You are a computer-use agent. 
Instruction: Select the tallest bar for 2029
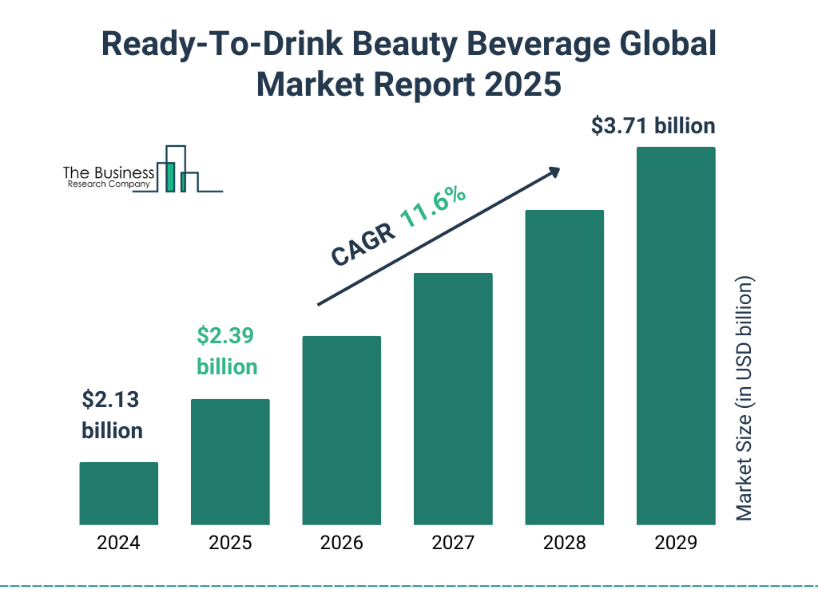pos(676,336)
